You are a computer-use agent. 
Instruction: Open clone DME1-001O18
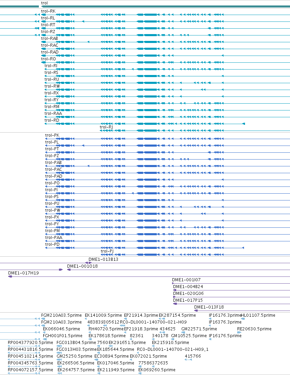(x=82, y=266)
